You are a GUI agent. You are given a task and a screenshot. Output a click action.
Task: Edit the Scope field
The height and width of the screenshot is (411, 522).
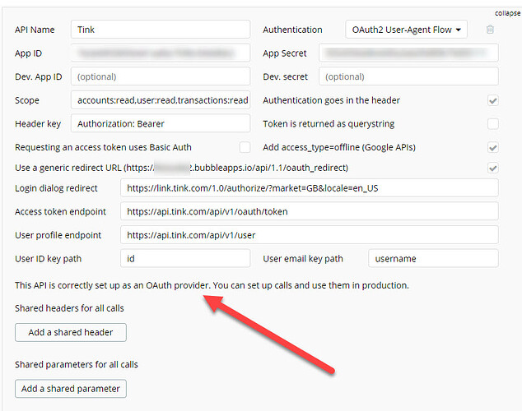[x=161, y=100]
